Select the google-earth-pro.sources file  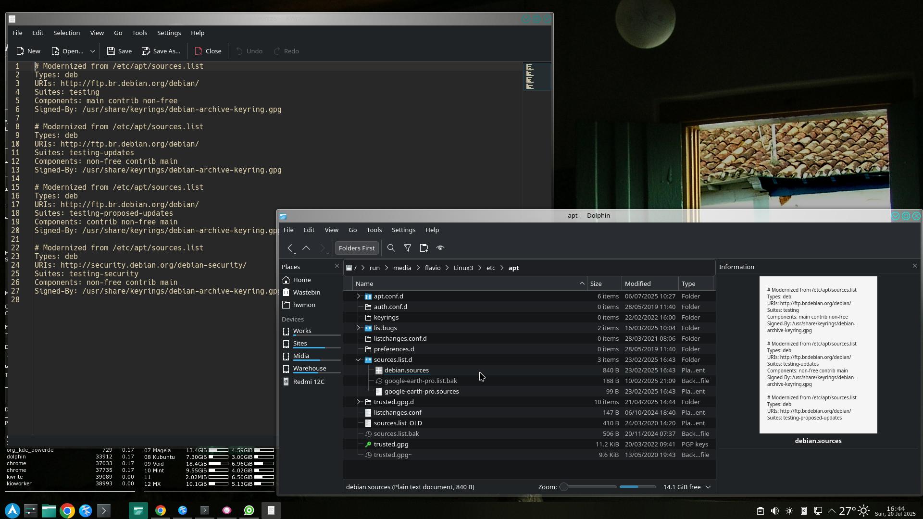pyautogui.click(x=421, y=392)
